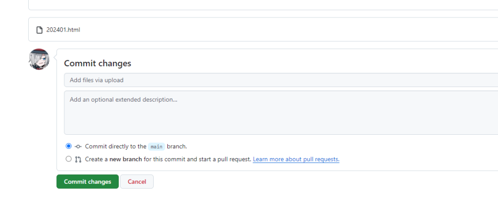Click the git commit icon near direct commit option

click(x=78, y=146)
